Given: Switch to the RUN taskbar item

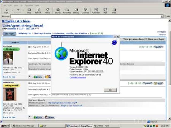Looking at the screenshot, I should [52, 126].
